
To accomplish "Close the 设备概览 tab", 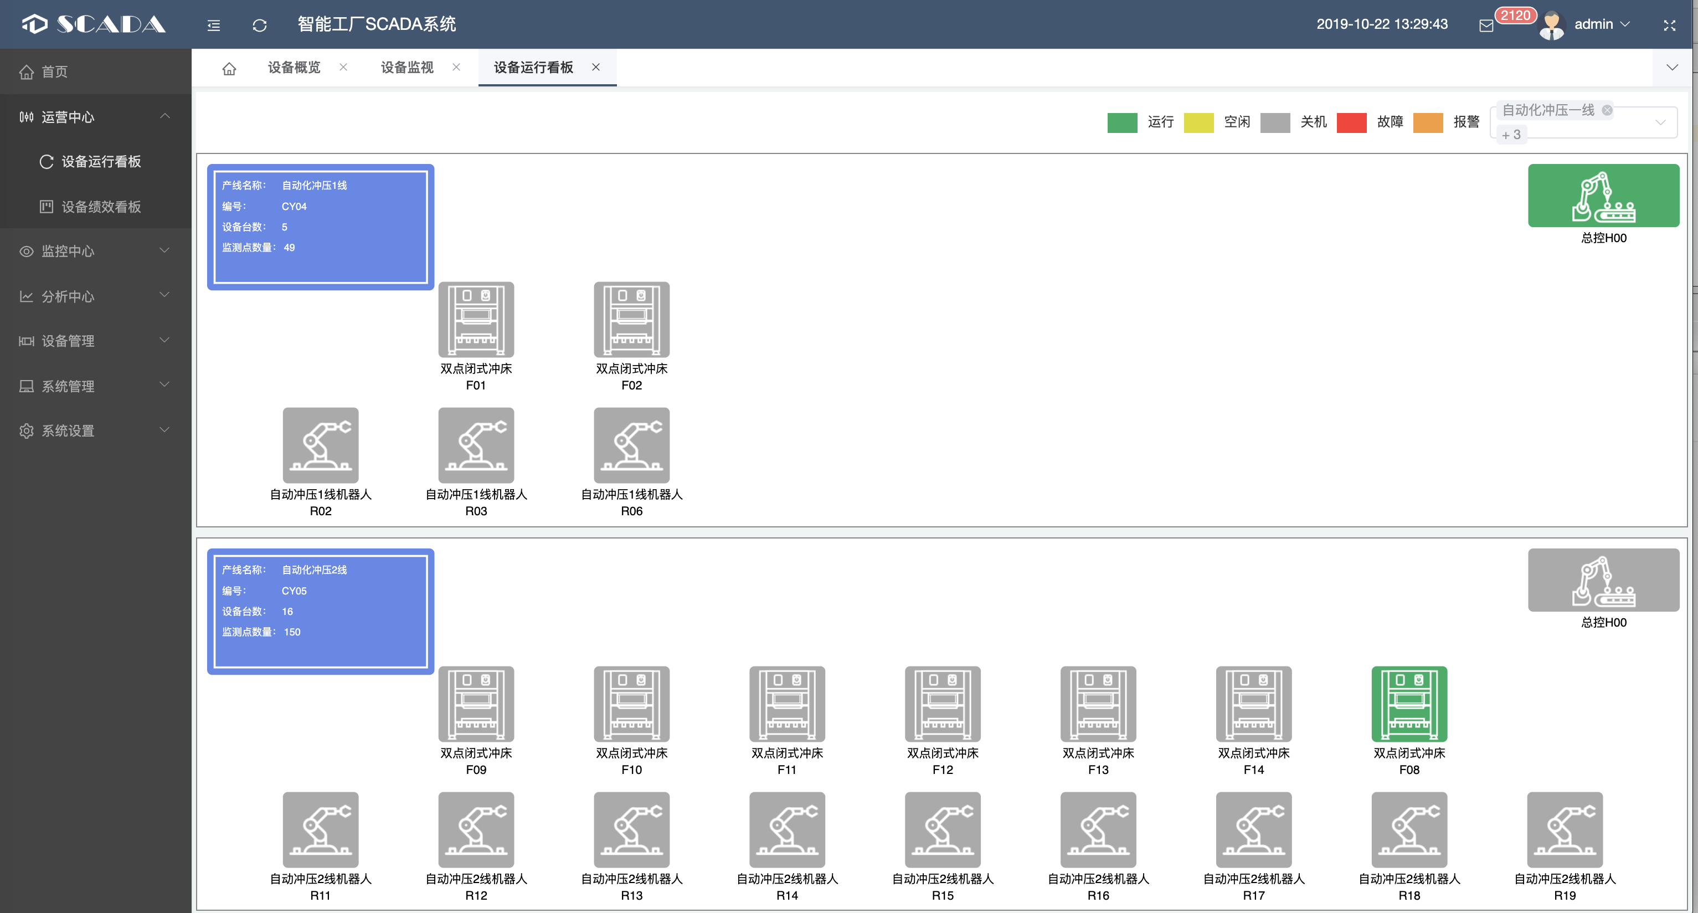I will [343, 67].
